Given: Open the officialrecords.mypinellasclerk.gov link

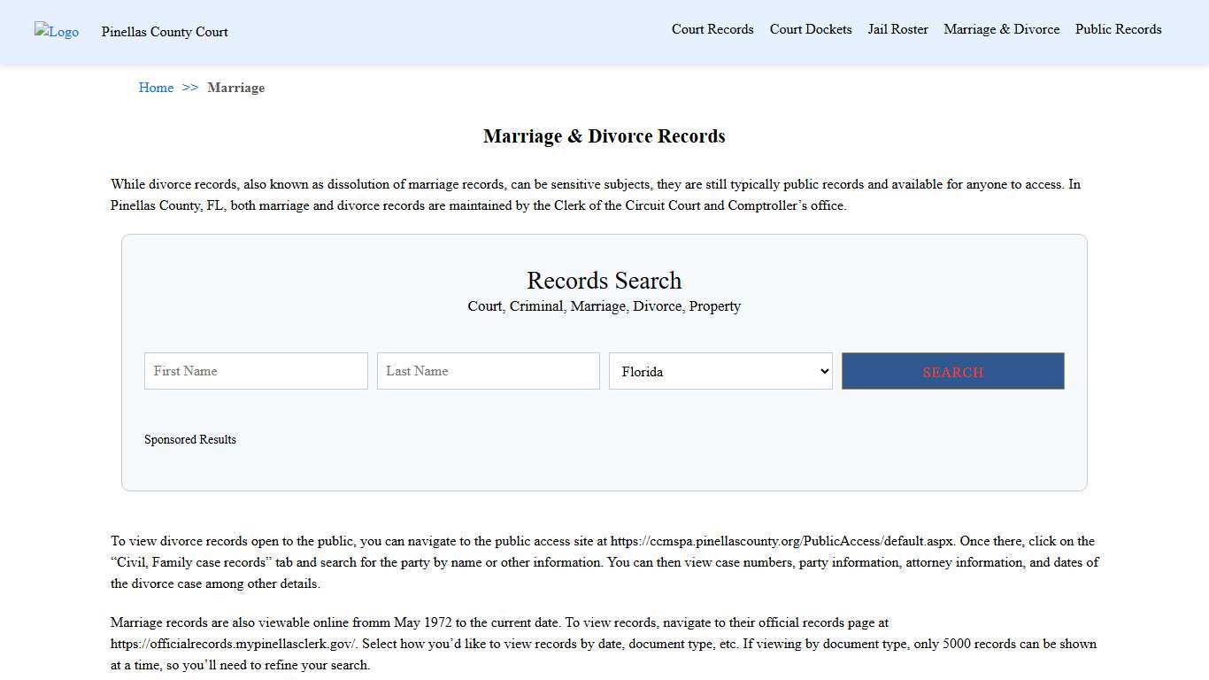Looking at the screenshot, I should pos(232,644).
